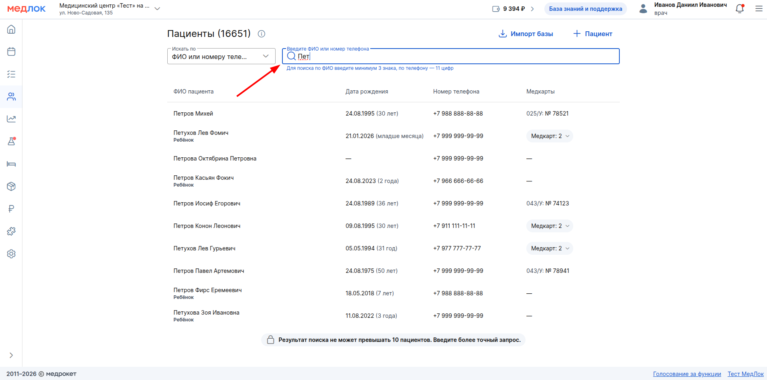Open the laboratory flask icon in sidebar
767x380 pixels.
click(11, 141)
